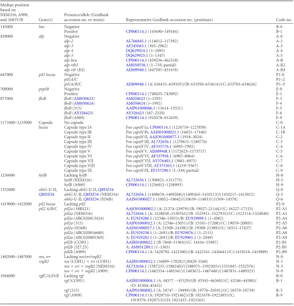
Task: Click Q8DZ34 in the Lacking abiG-I/-II row
Action: 106,189
